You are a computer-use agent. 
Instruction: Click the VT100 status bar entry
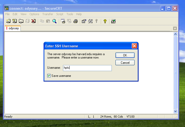click(x=130, y=117)
